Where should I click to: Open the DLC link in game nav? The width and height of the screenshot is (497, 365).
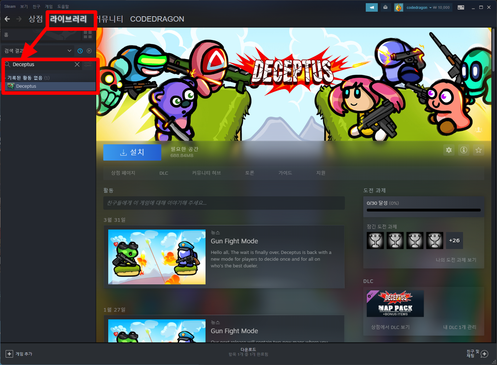click(x=164, y=173)
